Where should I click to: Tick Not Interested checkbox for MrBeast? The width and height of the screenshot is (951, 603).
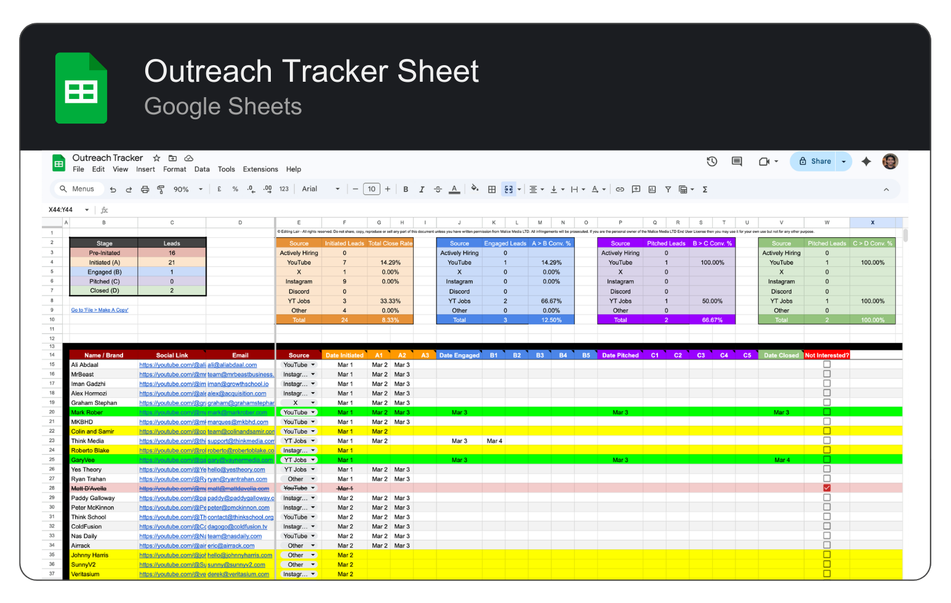pos(827,374)
